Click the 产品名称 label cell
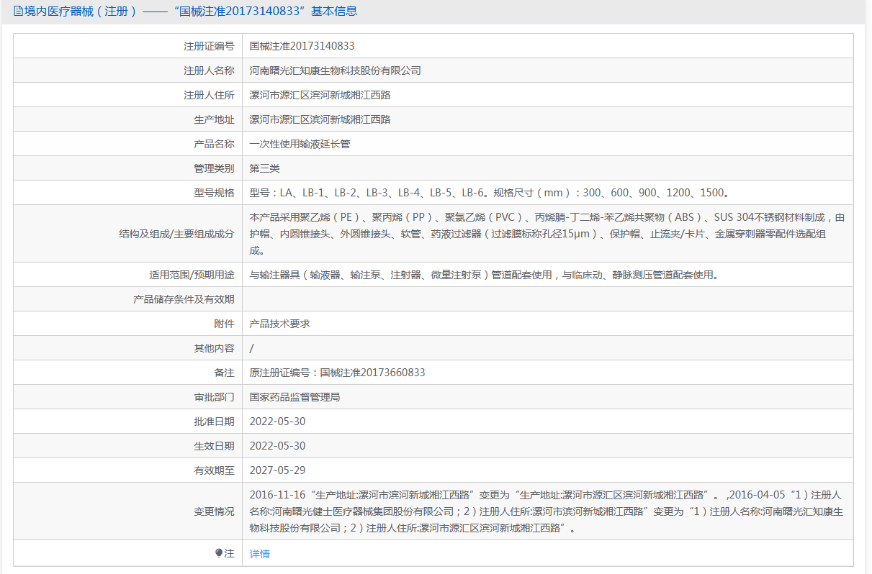 click(127, 144)
